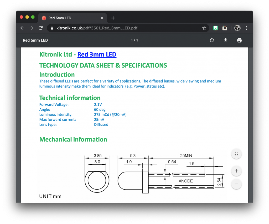Click the ANODE label in diagram

pos(186,181)
